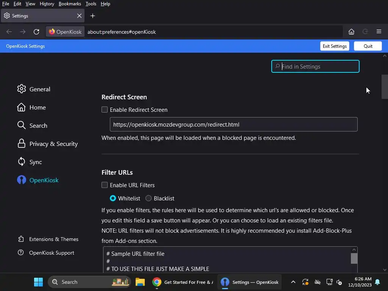Open the clock and date panel
This screenshot has height=291, width=388.
click(360, 282)
